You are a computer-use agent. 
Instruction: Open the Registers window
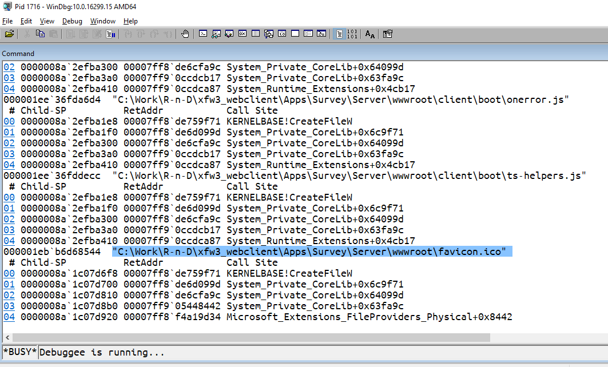(x=243, y=34)
